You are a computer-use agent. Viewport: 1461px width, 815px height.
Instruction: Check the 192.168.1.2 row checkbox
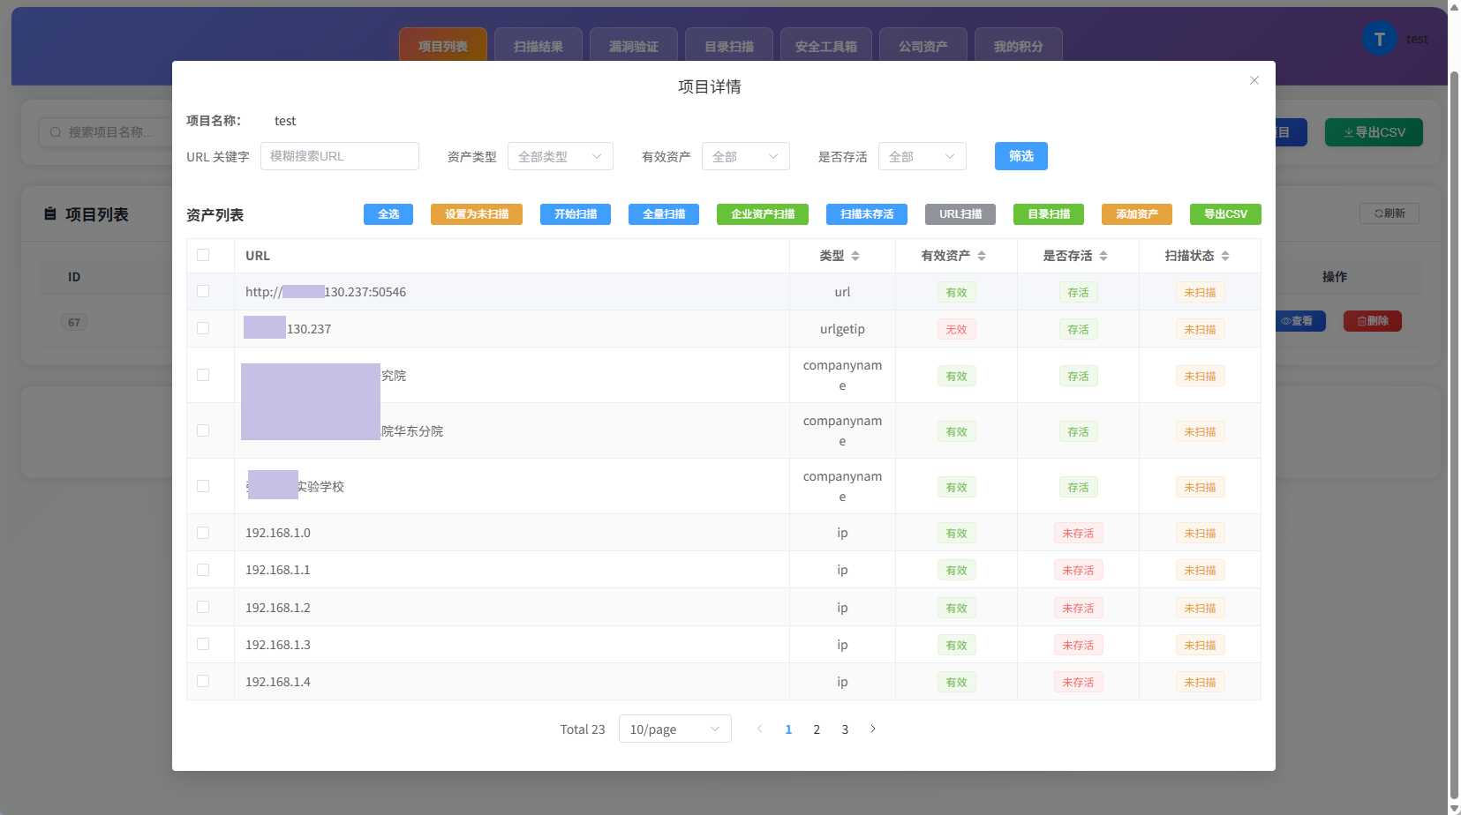click(x=203, y=607)
